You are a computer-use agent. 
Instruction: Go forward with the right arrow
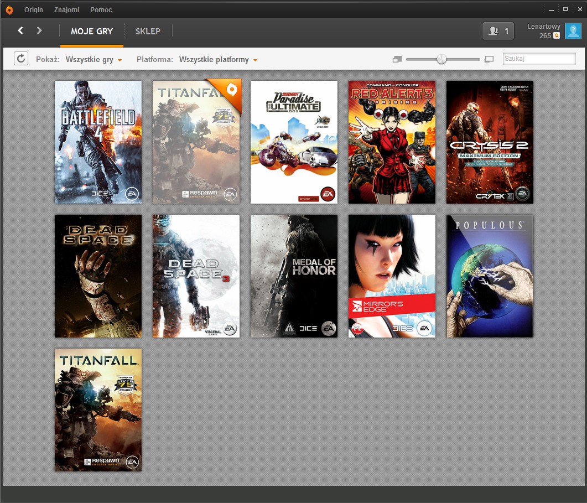[39, 30]
